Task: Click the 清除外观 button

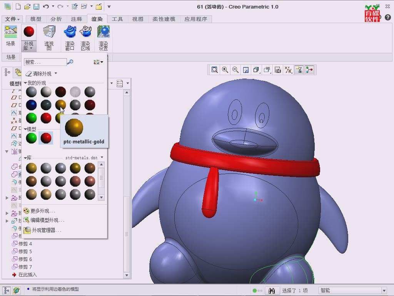Action: tap(39, 74)
